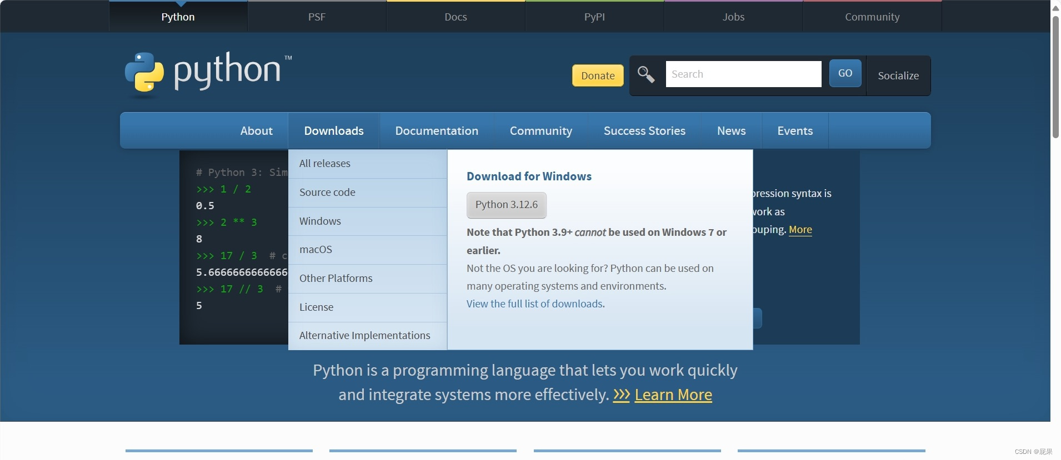The width and height of the screenshot is (1061, 460).
Task: Open the Python top tab
Action: [x=178, y=17]
